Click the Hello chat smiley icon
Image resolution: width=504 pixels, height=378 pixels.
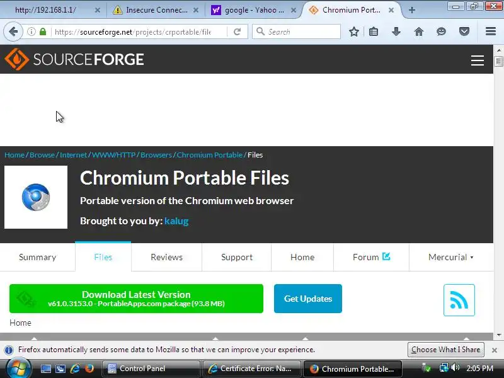(442, 31)
